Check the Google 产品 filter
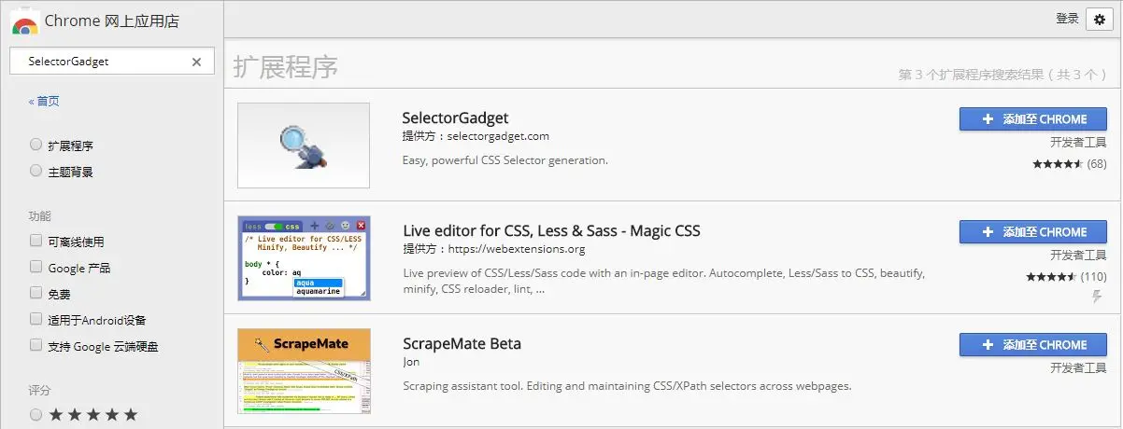Viewport: 1123px width, 429px height. tap(36, 267)
